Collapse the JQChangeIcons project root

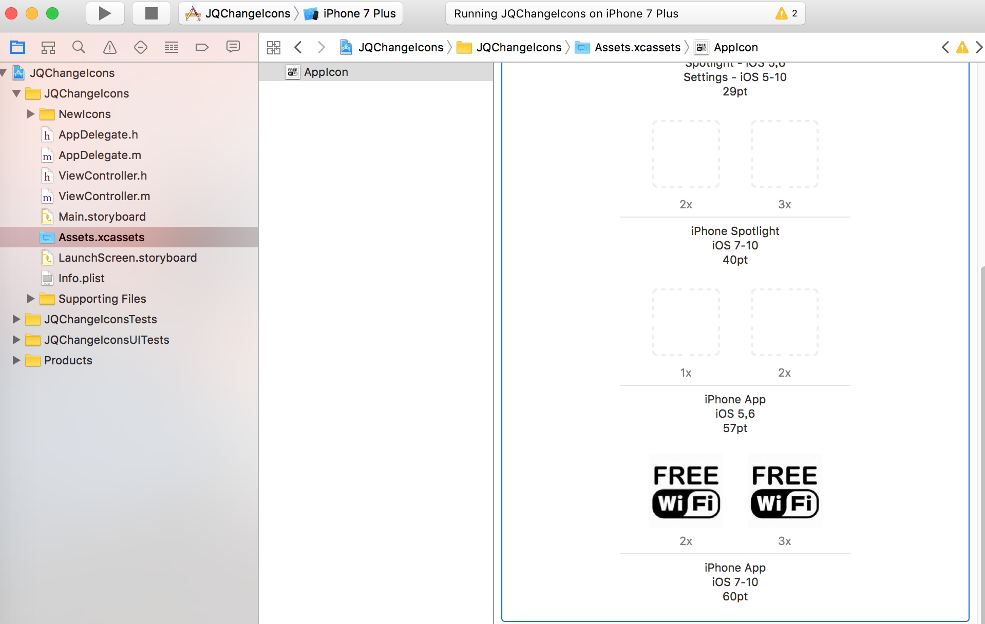pos(4,73)
